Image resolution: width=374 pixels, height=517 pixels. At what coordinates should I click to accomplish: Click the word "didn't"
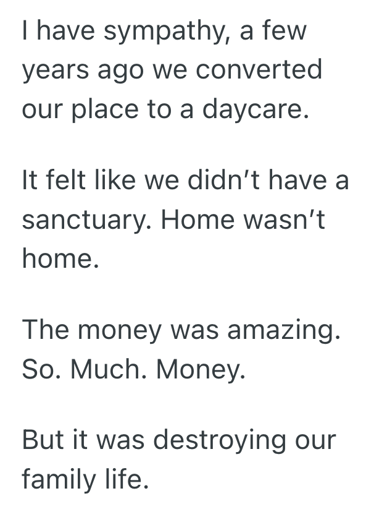(220, 181)
